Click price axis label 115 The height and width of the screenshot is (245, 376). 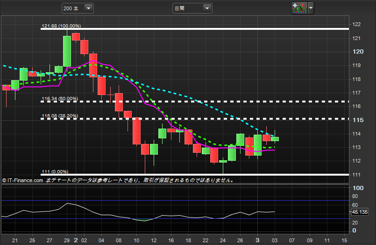click(x=358, y=120)
